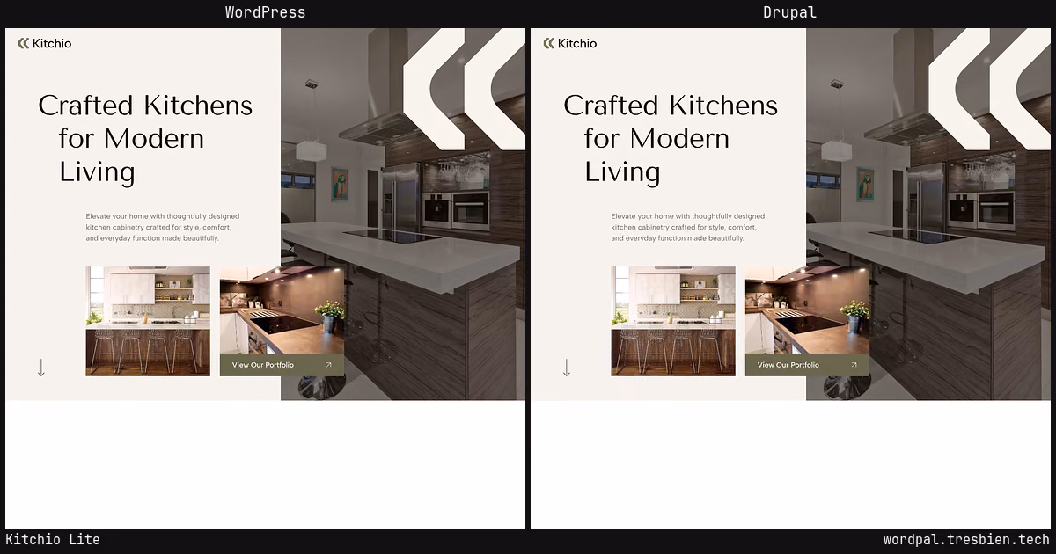Viewport: 1056px width, 554px height.
Task: Click the wooden countertop photo in Drupal pane
Action: click(807, 310)
